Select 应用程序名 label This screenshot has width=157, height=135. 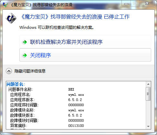[21, 95]
